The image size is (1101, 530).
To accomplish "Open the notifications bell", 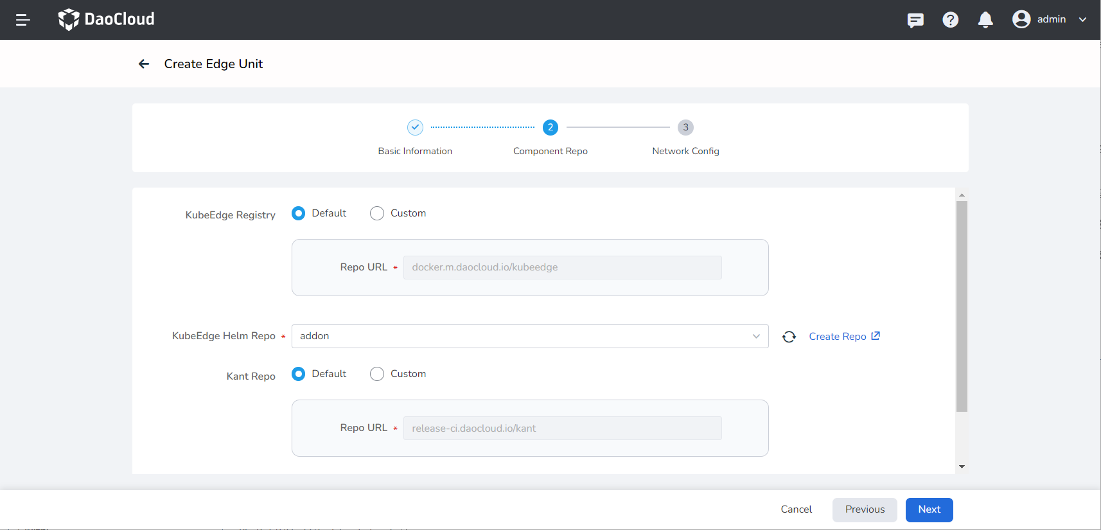I will (x=985, y=20).
